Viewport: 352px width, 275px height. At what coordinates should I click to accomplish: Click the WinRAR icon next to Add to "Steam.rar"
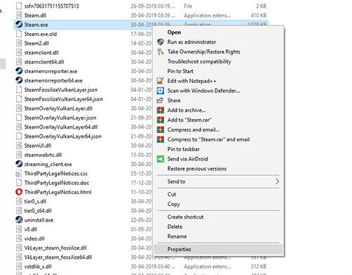click(x=161, y=120)
